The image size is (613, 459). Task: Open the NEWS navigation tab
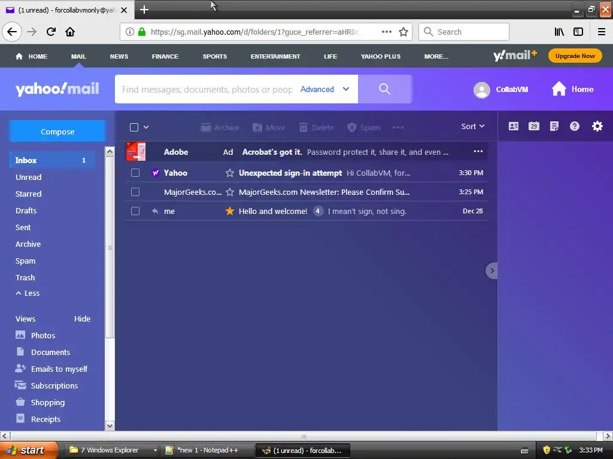pos(119,57)
